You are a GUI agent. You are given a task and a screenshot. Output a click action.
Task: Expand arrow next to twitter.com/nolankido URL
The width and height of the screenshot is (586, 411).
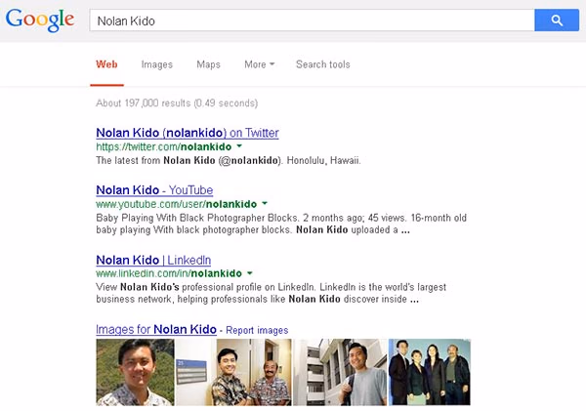click(239, 145)
